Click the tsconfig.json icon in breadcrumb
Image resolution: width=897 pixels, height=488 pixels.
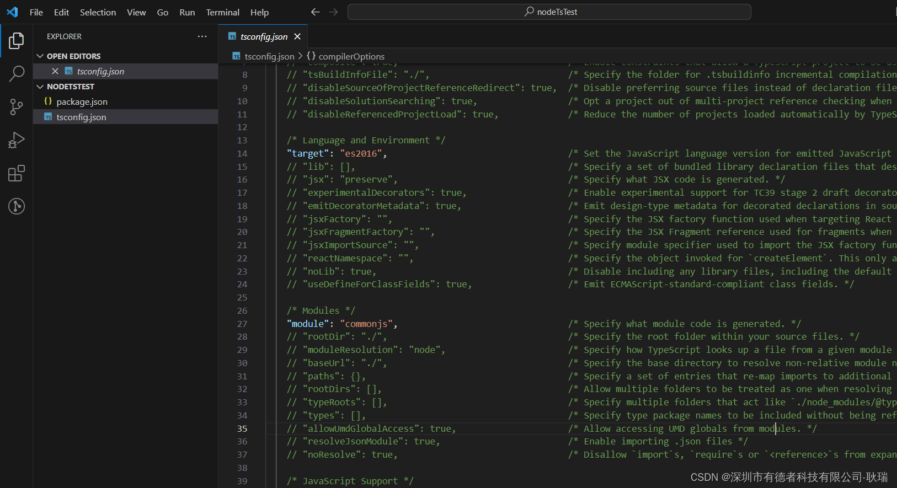pyautogui.click(x=236, y=56)
